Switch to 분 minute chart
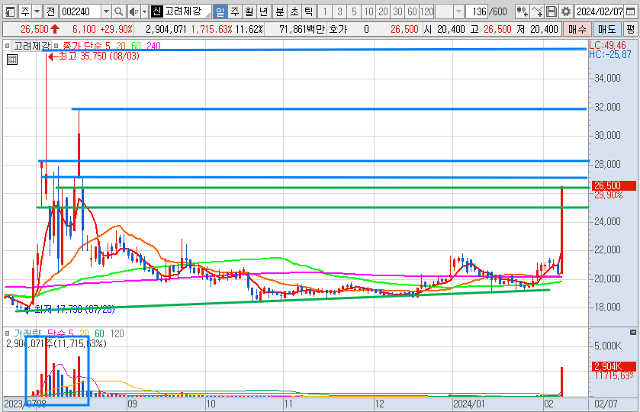 [280, 11]
